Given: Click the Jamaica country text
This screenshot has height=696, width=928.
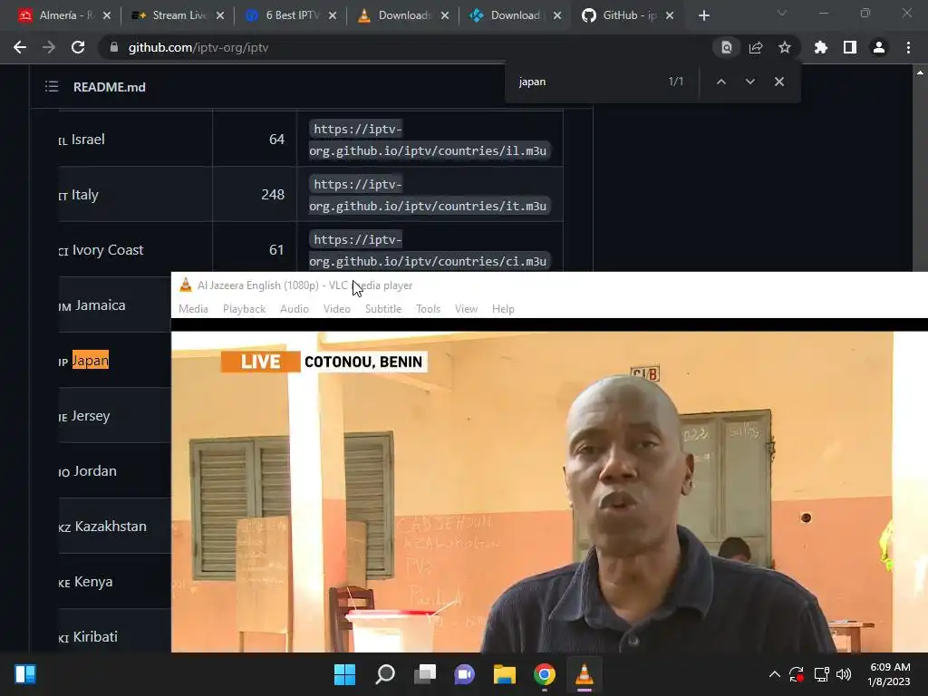Looking at the screenshot, I should coord(100,305).
